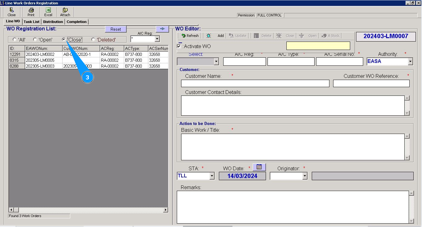The image size is (422, 227).
Task: Expand the STA dropdown showing TLL
Action: click(x=212, y=176)
